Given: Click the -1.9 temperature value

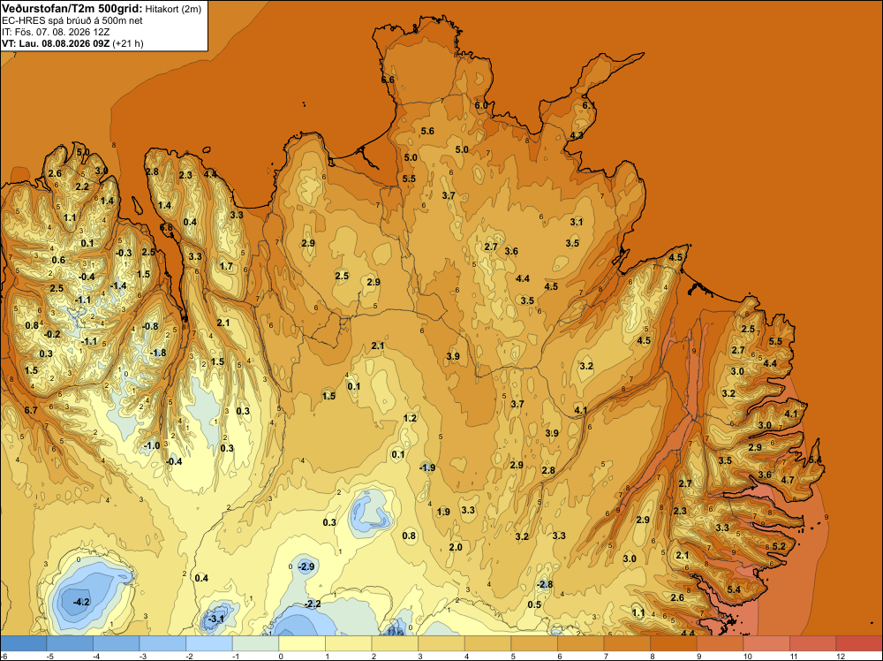Looking at the screenshot, I should [427, 467].
